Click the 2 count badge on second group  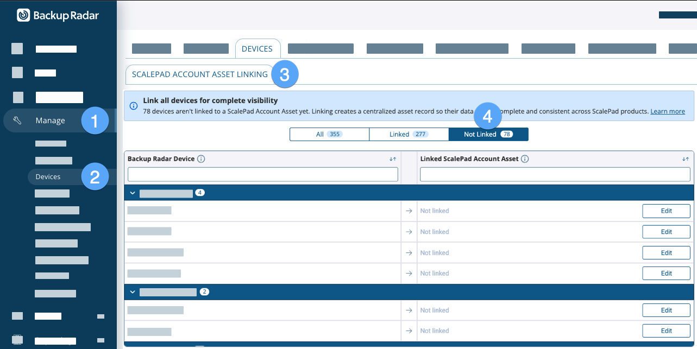click(x=204, y=292)
